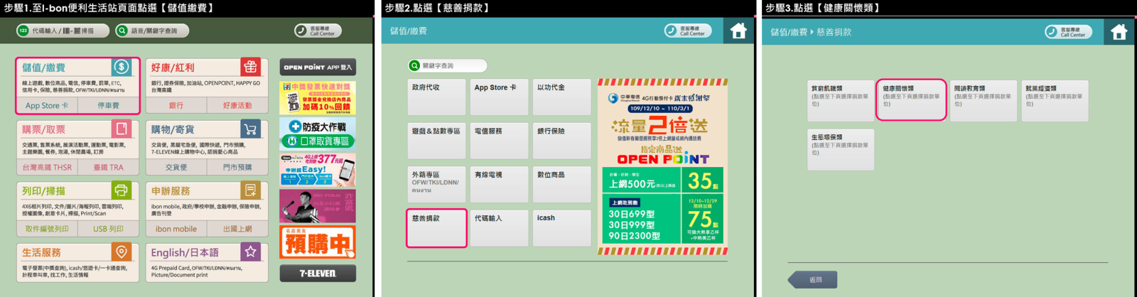The height and width of the screenshot is (297, 1137).
Task: Open the 防疫大作戰 口罩取貨專區 banner
Action: coord(318,134)
